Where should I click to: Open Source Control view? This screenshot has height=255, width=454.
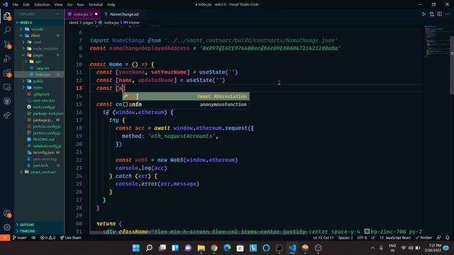click(7, 44)
